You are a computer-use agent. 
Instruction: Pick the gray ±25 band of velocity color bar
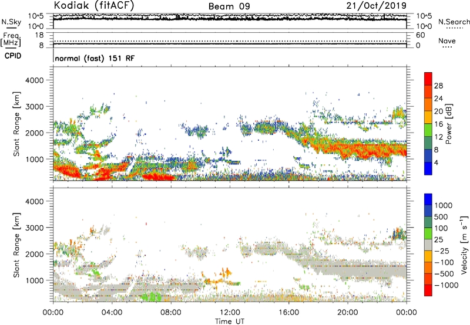(428, 245)
